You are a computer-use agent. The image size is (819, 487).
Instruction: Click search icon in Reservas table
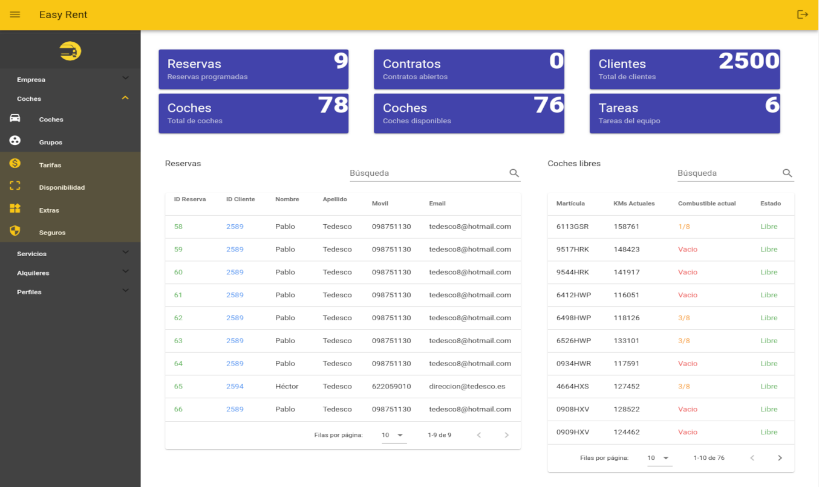[x=514, y=173]
